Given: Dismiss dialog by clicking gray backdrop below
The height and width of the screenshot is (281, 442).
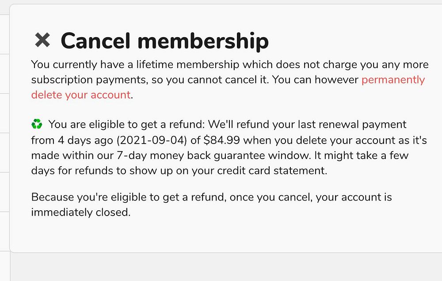Looking at the screenshot, I should click(x=221, y=267).
